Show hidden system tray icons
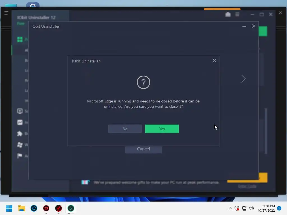 [230, 208]
